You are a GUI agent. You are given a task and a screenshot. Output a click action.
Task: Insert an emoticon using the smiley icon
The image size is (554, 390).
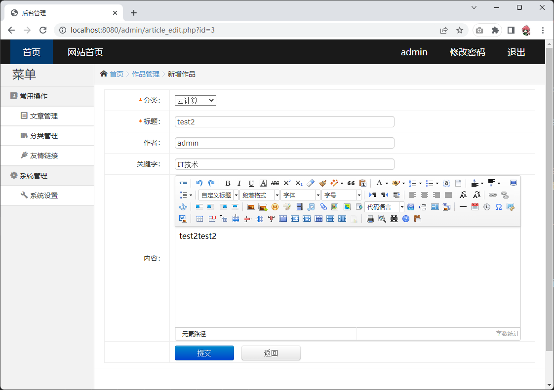[x=275, y=207]
